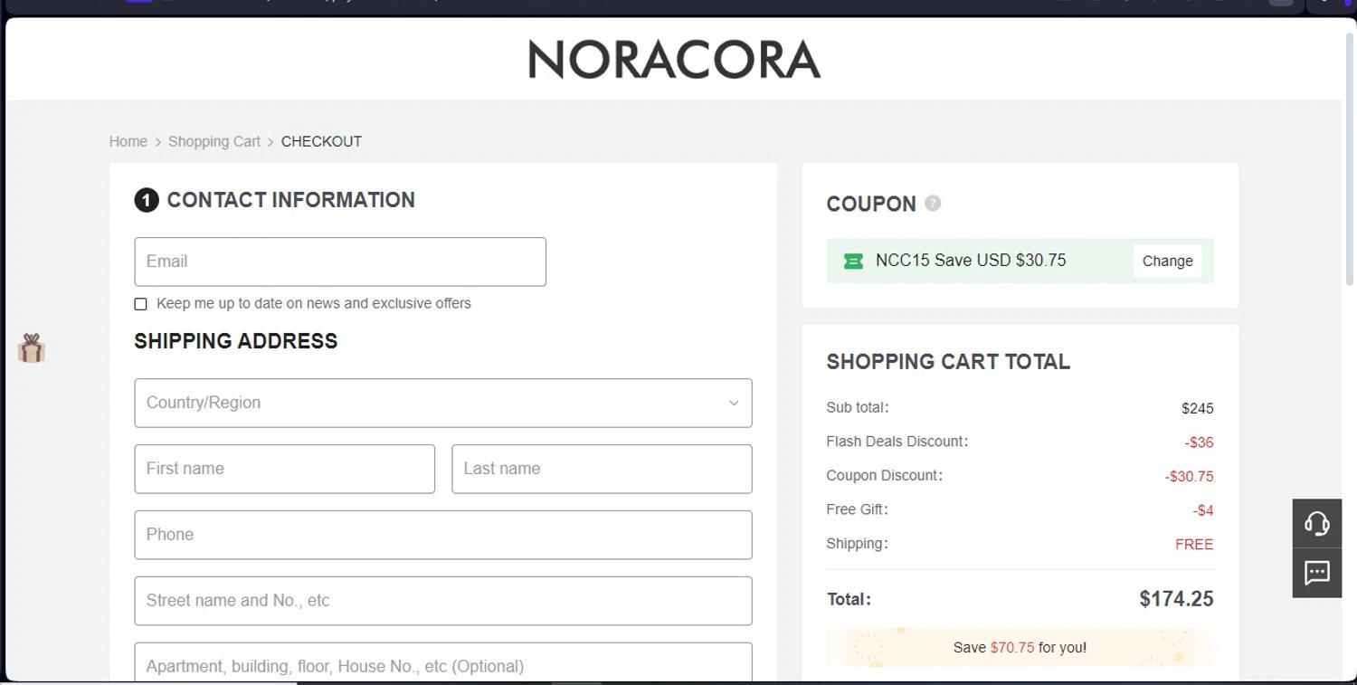Focus the Last name field
Viewport: 1357px width, 685px height.
(602, 469)
